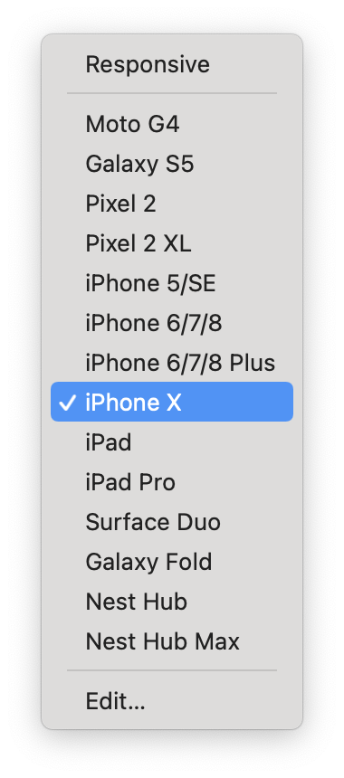Image resolution: width=344 pixels, height=778 pixels.
Task: Click the XL text of Pixel 2 XL
Action: (177, 243)
